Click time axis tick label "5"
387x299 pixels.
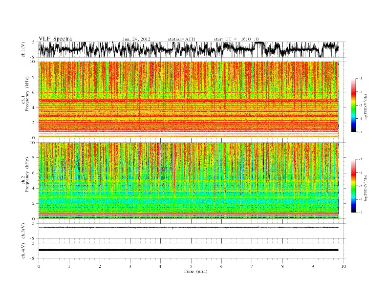(191, 266)
